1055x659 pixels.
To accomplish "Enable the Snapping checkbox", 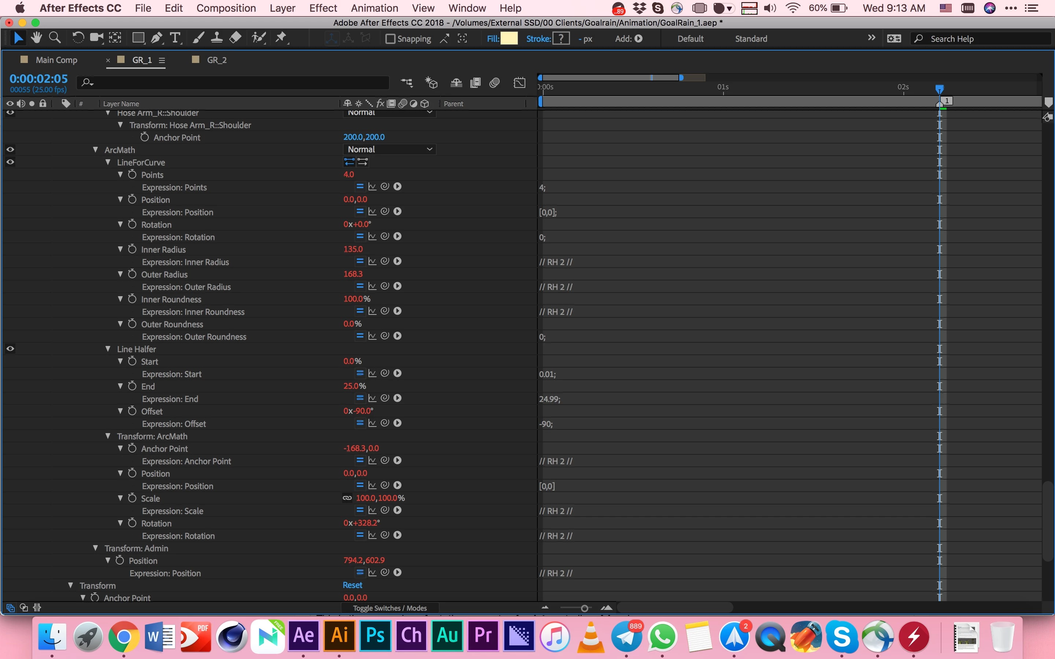I will click(x=390, y=39).
